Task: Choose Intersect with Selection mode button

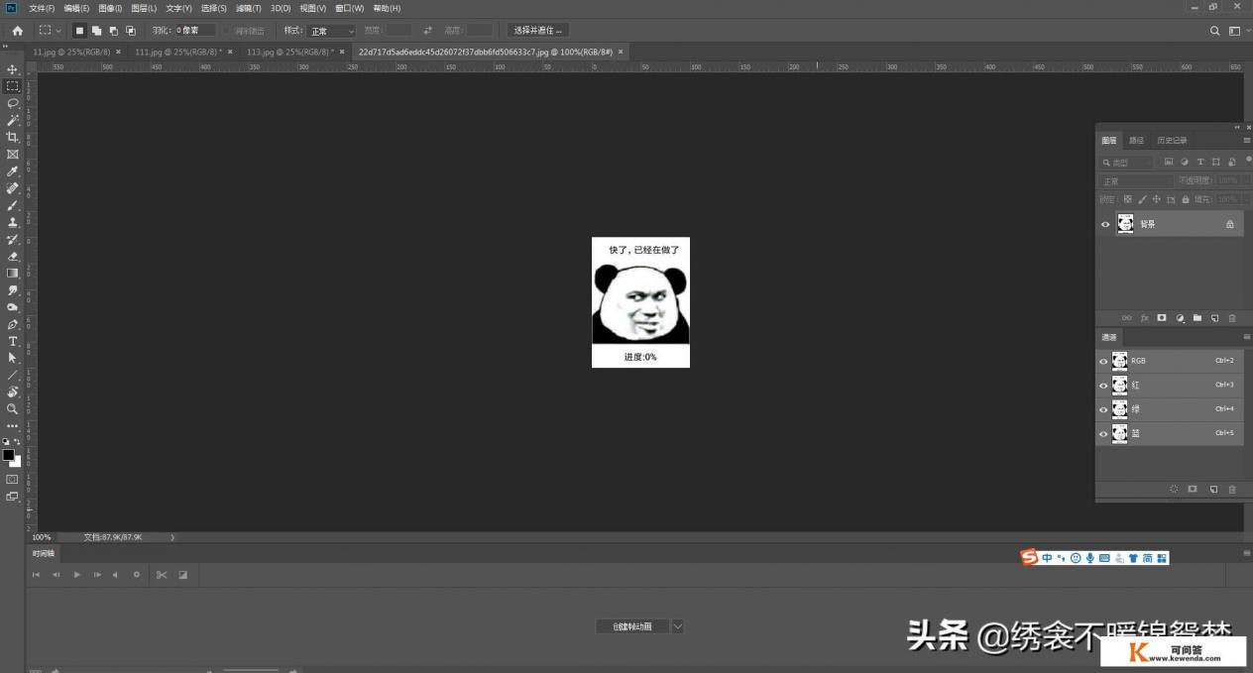Action: 130,31
